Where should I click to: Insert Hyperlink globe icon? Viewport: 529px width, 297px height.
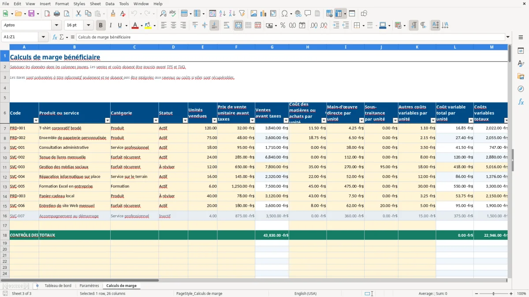pos(298,14)
